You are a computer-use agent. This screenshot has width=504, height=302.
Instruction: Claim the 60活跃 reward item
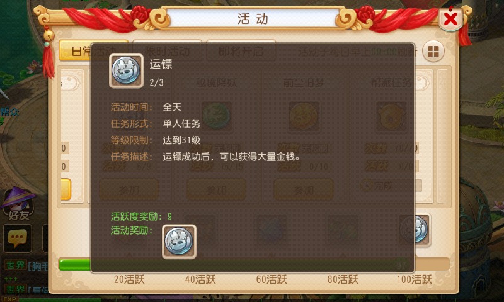click(272, 230)
